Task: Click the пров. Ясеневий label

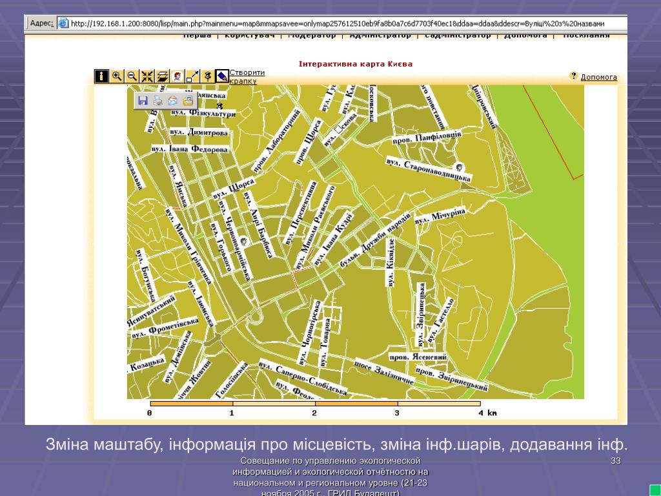Action: coord(418,356)
